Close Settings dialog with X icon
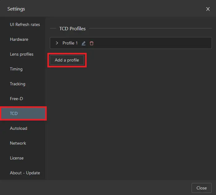The image size is (216, 195). 208,9
